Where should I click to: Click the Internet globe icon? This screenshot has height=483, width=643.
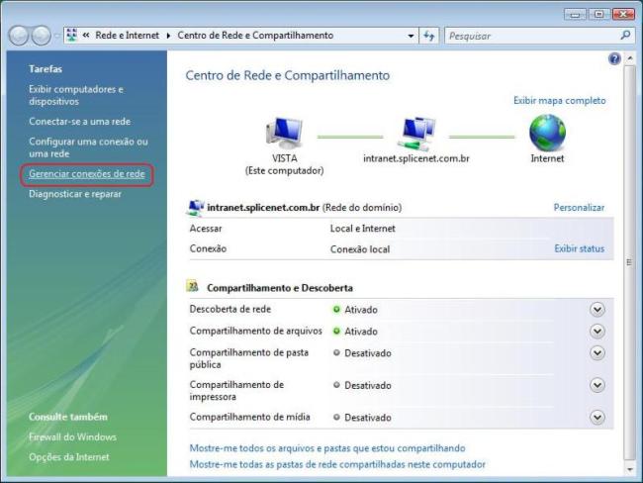click(547, 133)
